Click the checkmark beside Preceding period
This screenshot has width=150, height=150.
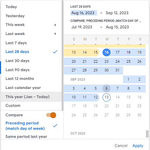tap(55, 126)
